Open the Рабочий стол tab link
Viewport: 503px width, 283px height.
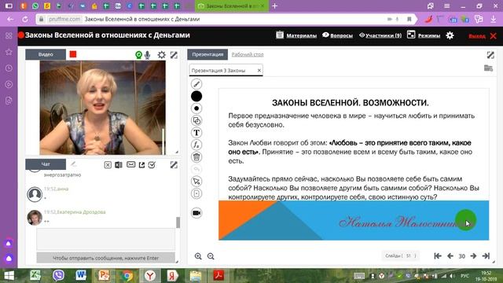coord(248,54)
